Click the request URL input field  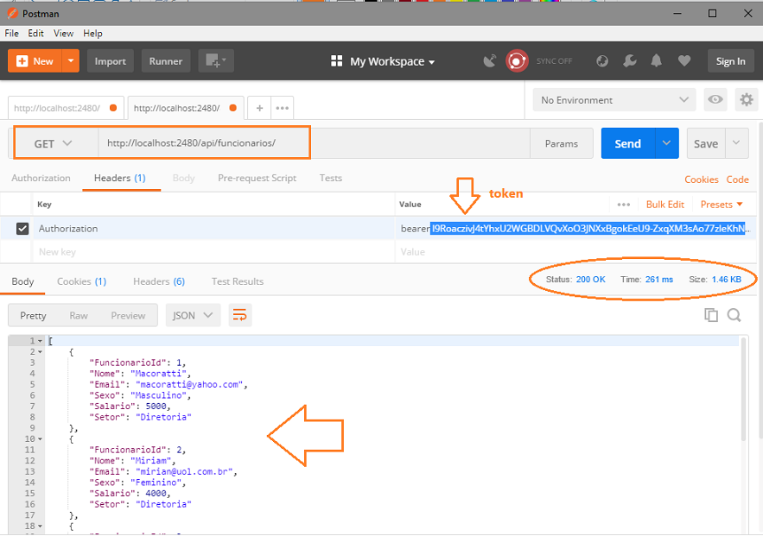[x=314, y=143]
